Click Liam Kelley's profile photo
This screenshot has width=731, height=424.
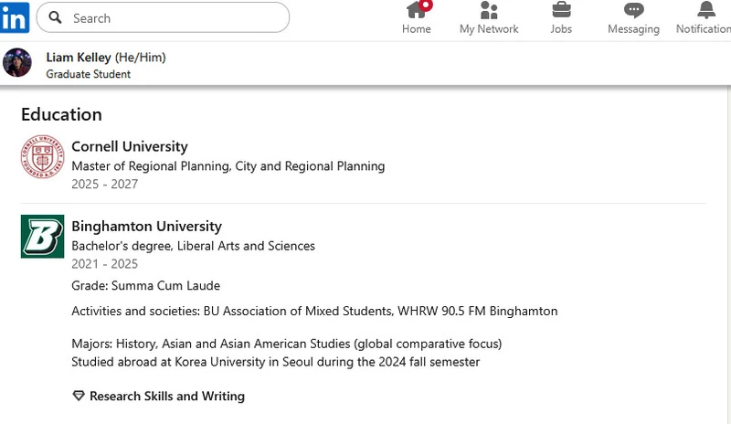[x=17, y=62]
